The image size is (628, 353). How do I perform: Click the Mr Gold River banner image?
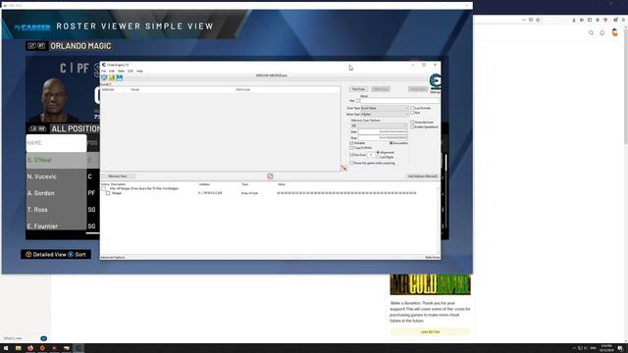pos(430,284)
